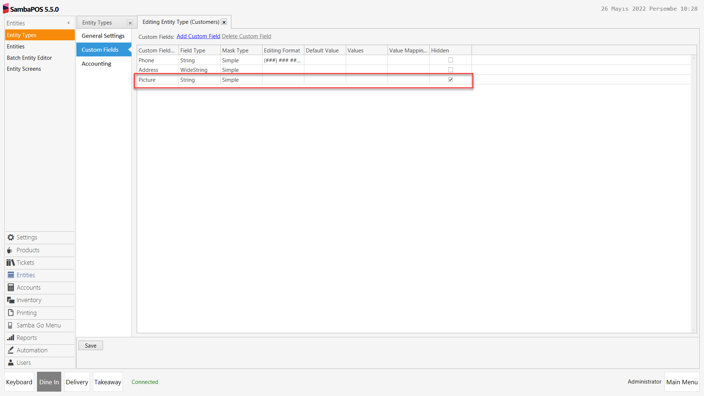Collapse the Entities navigation panel

tap(69, 23)
